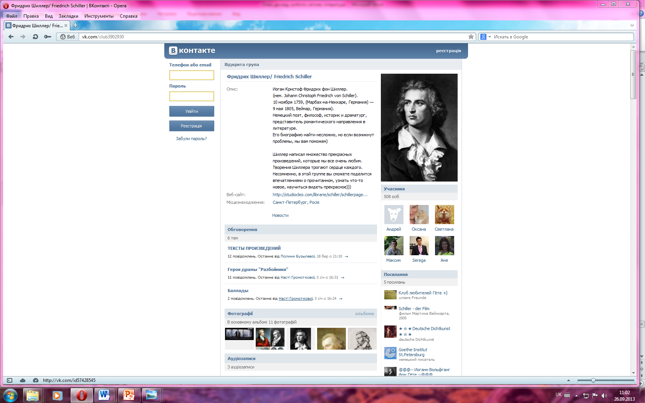Click the Opera Turbo icon in status bar
The image size is (645, 403).
36,380
